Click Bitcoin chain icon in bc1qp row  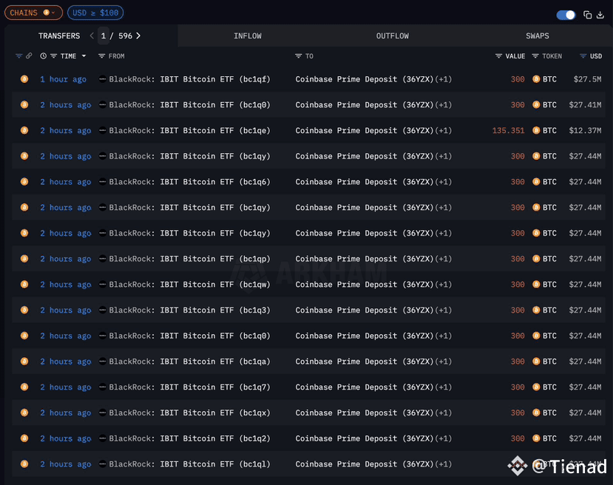click(x=24, y=259)
